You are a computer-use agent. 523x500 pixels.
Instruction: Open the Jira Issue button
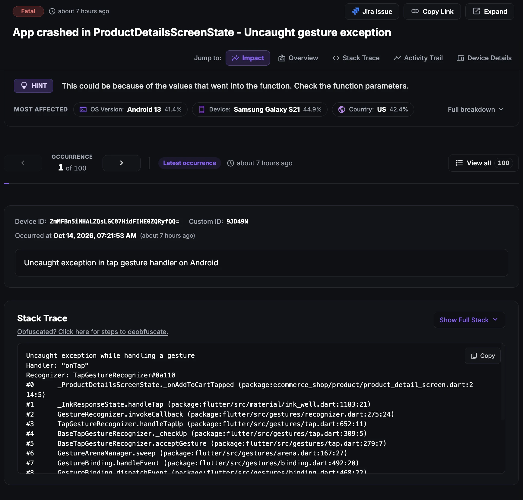[372, 11]
